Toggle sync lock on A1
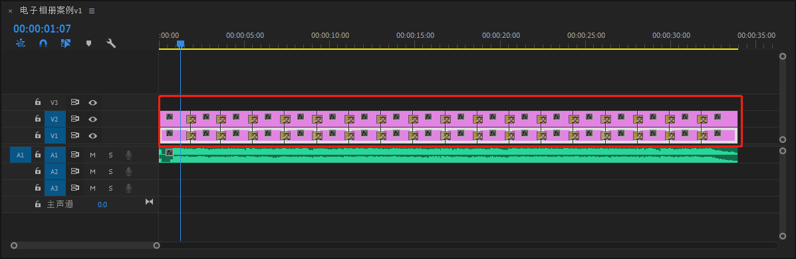796x259 pixels. tap(75, 155)
